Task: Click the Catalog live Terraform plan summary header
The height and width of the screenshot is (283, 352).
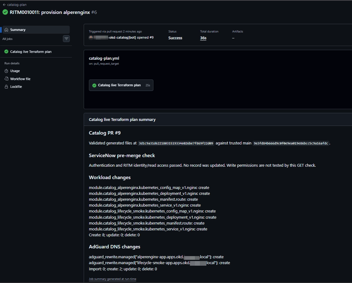Action: point(122,119)
